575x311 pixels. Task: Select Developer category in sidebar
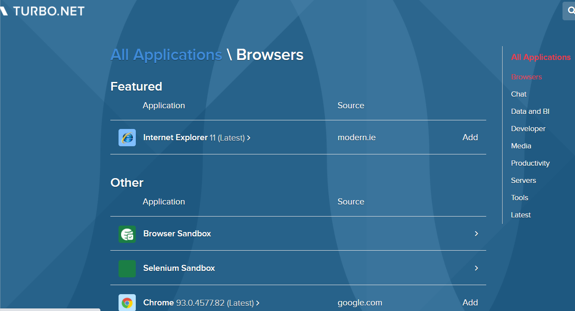(528, 129)
